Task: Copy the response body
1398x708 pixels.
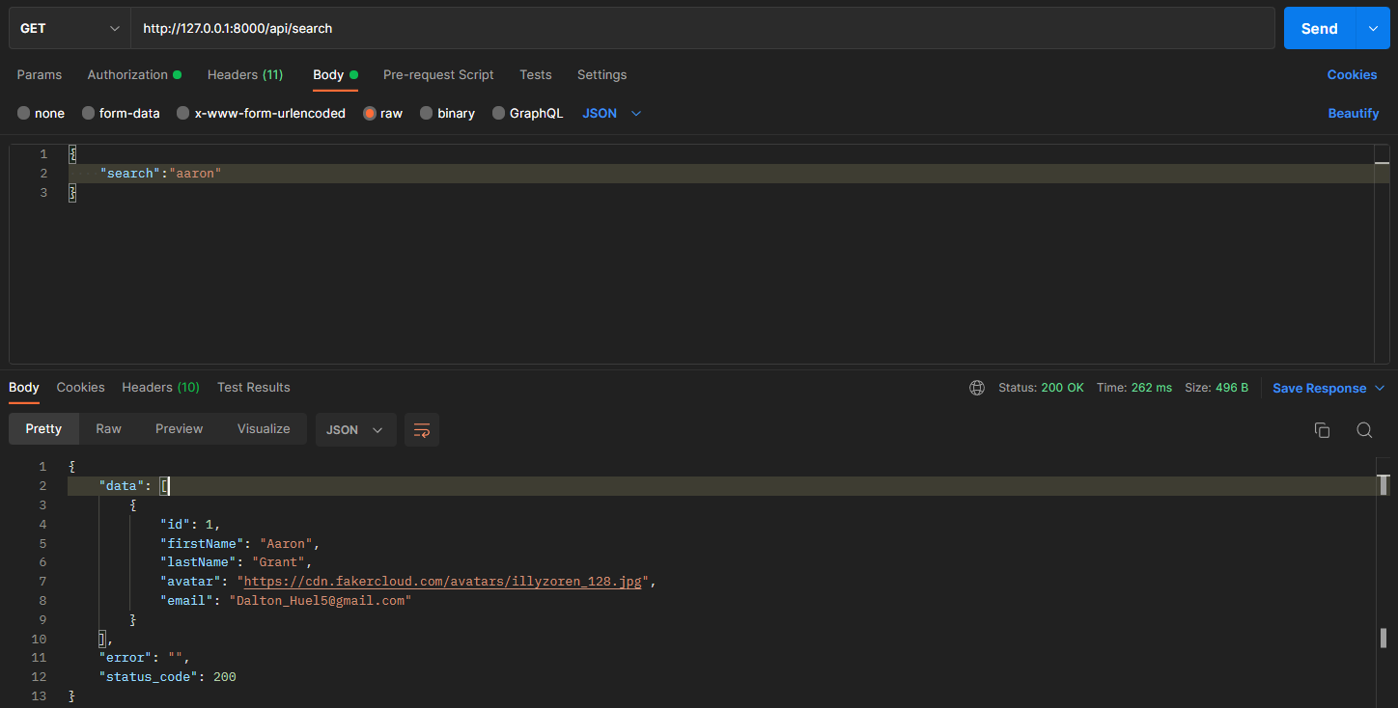Action: coord(1322,430)
